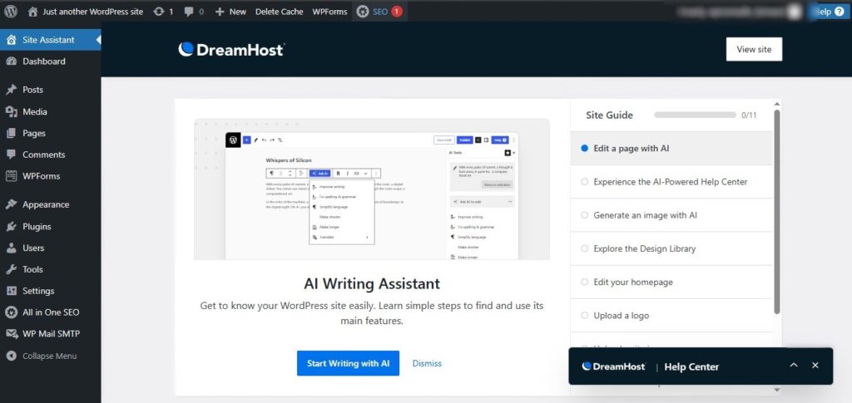Select Explore the Design Library step
This screenshot has width=852, height=403.
click(671, 248)
